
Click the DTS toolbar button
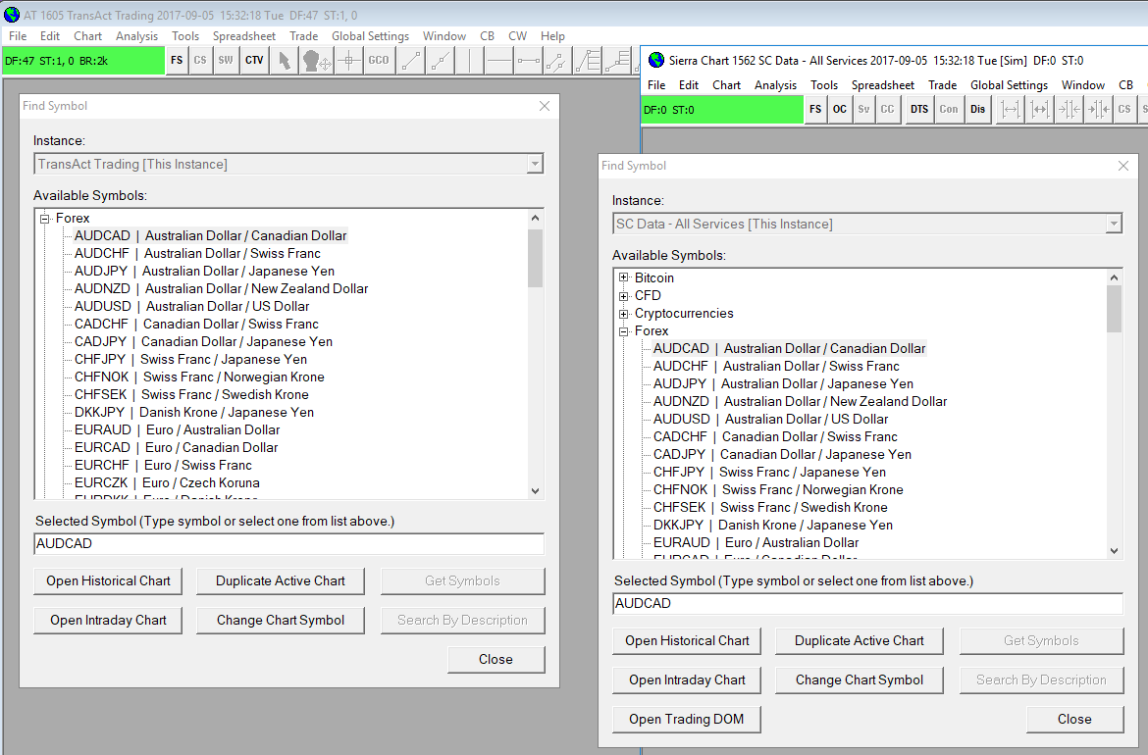pos(919,110)
